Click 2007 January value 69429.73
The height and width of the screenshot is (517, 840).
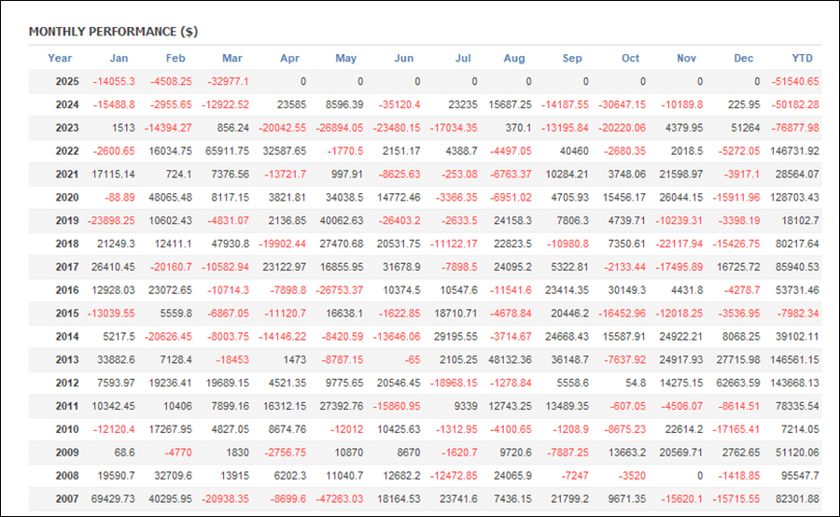click(x=113, y=498)
